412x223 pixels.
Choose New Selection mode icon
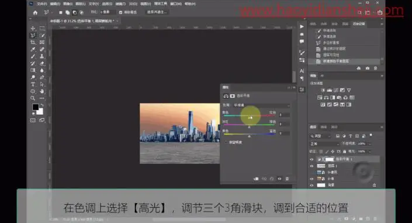coord(61,12)
